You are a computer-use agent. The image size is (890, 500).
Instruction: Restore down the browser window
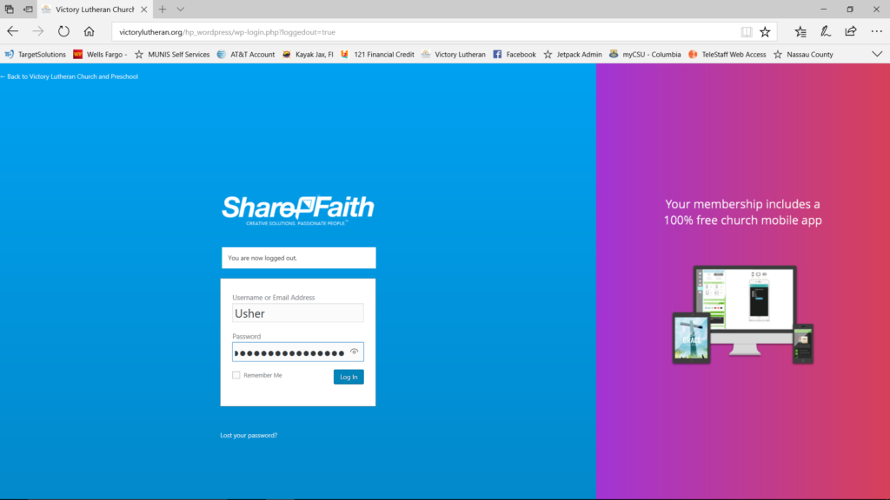pos(850,9)
